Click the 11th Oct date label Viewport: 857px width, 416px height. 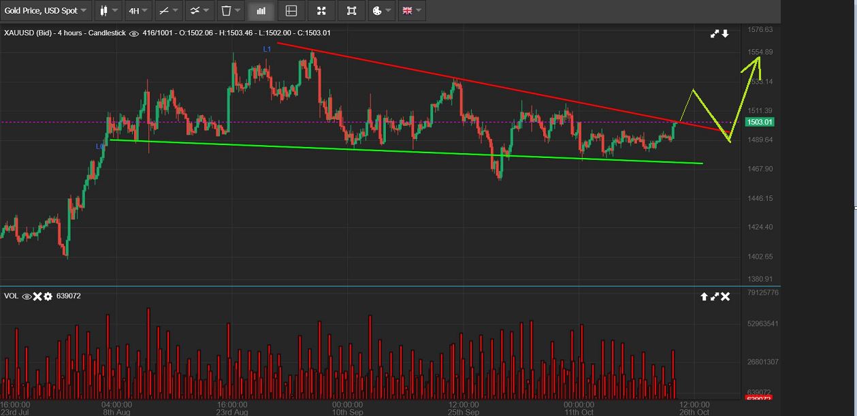pyautogui.click(x=579, y=412)
